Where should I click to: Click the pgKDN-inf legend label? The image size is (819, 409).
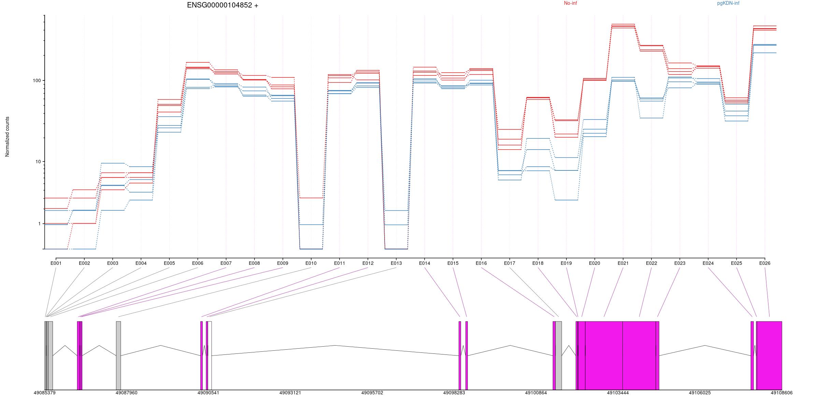tap(728, 3)
